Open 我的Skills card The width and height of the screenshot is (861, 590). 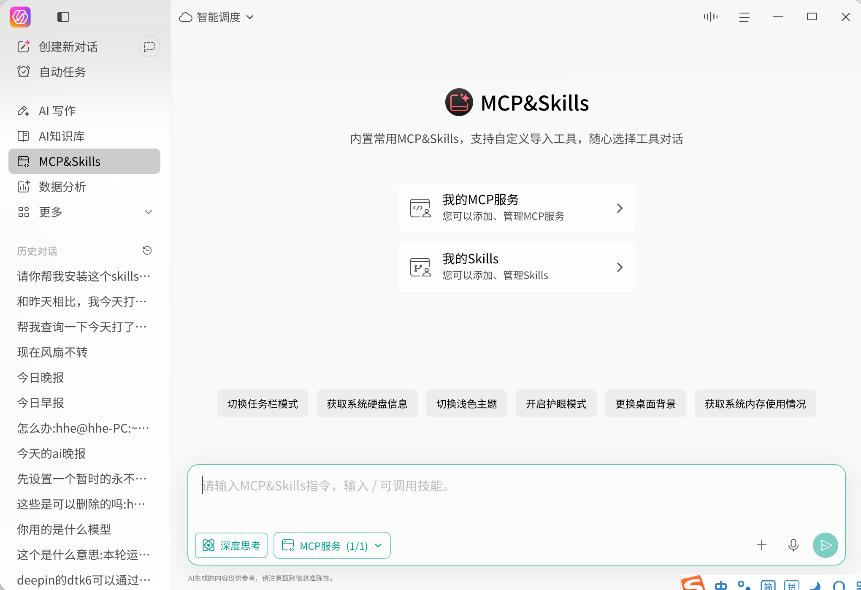[517, 267]
